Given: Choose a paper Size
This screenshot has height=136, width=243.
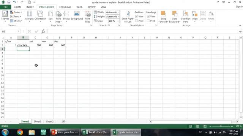Looking at the screenshot, I should pos(50,17).
